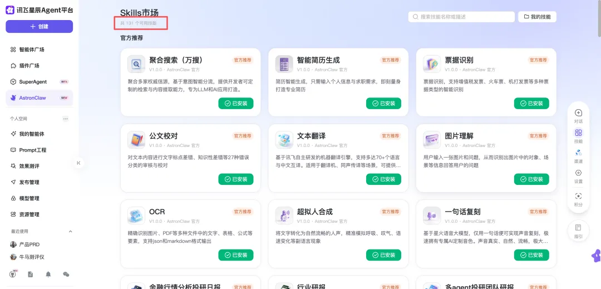Open 插件广场 in sidebar

point(39,66)
